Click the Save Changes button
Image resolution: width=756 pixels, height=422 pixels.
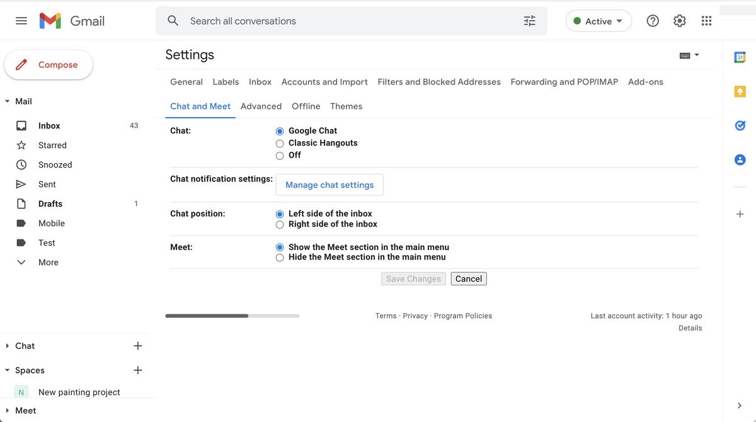(x=413, y=278)
